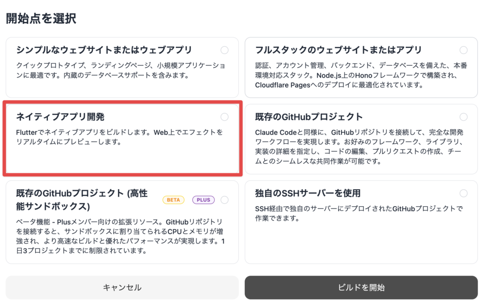Click the 独自のSSHサーバーを使用 card title

pos(308,193)
